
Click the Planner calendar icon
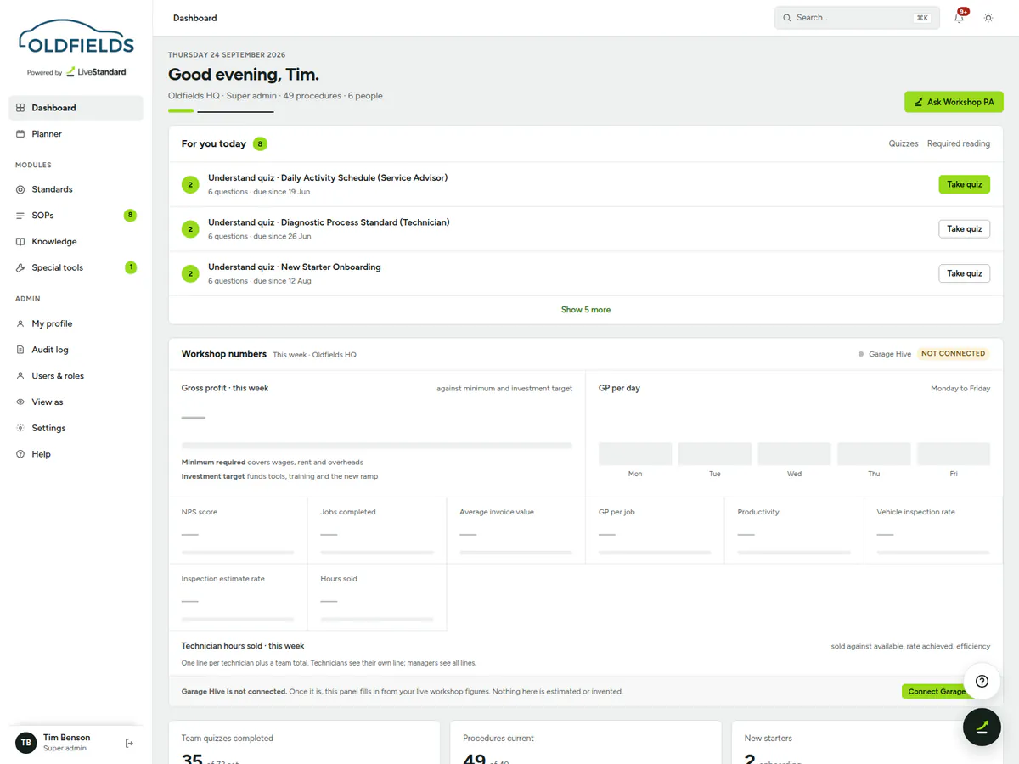20,134
